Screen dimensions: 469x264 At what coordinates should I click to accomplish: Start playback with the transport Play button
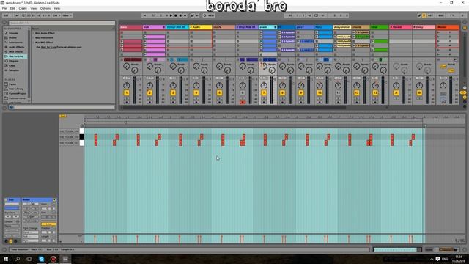pos(171,15)
